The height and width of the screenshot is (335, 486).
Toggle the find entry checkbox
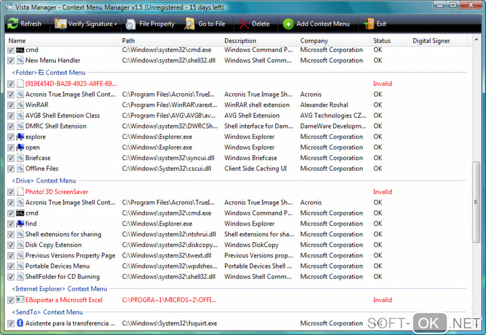(11, 224)
